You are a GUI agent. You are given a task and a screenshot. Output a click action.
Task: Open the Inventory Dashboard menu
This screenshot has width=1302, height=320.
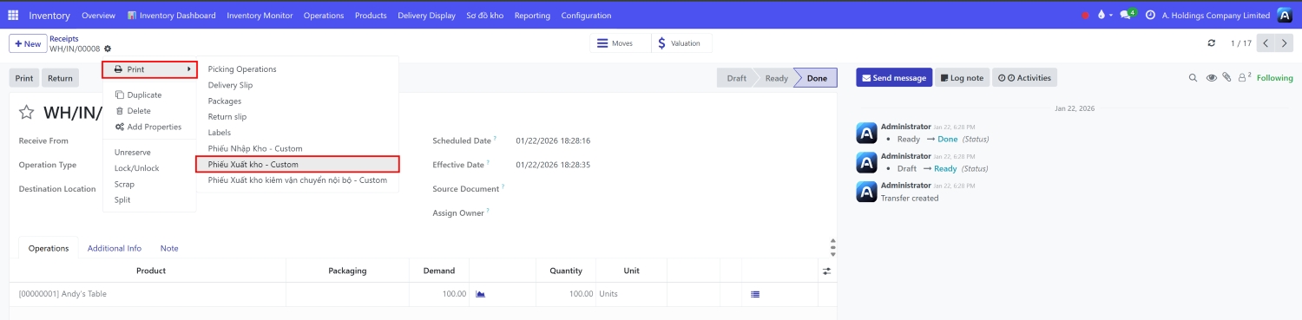click(171, 16)
